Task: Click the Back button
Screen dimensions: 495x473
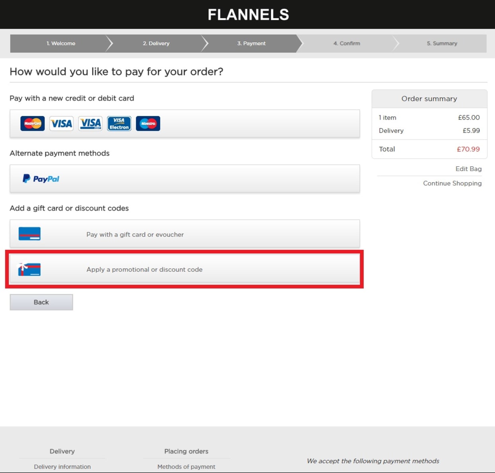Action: tap(41, 302)
